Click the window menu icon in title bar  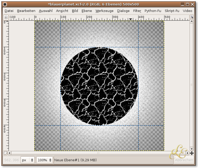[x=5, y=4]
